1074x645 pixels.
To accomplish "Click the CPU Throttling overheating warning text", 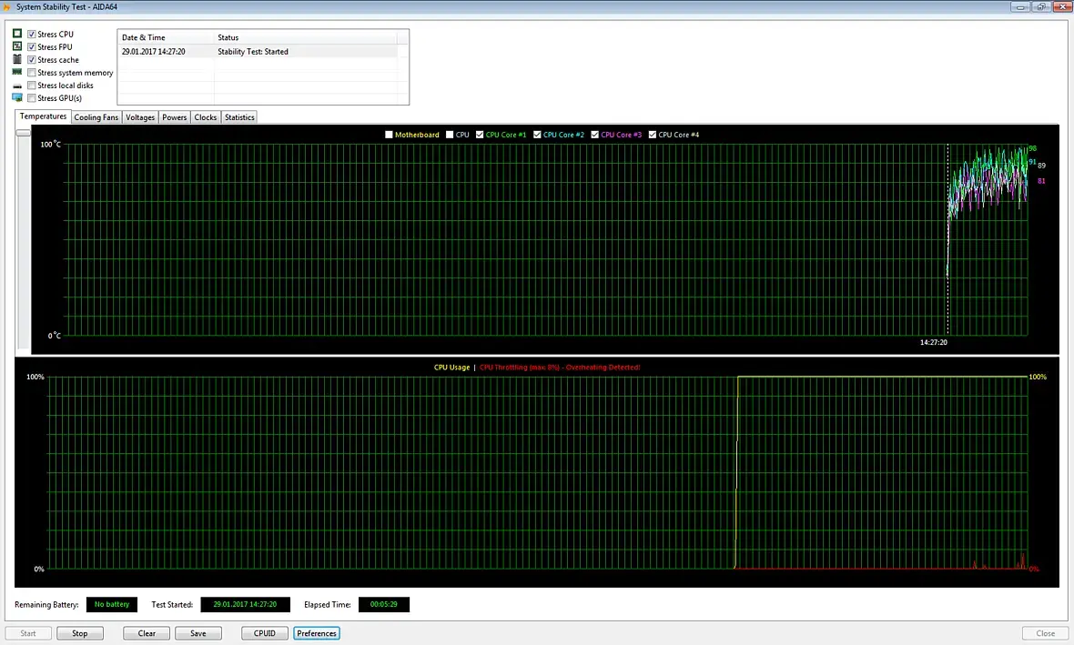I will pos(560,368).
